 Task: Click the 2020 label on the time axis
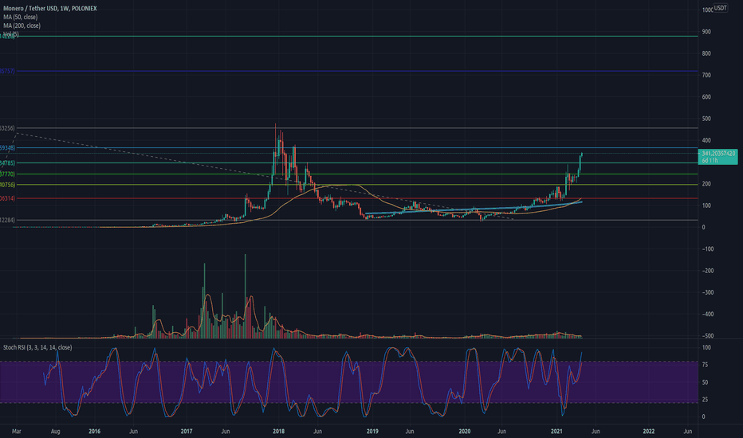pos(464,432)
